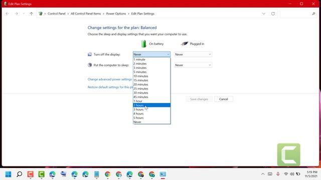Choose 5 minutes from the list
Image resolution: width=321 pixels, height=180 pixels.
click(x=151, y=72)
